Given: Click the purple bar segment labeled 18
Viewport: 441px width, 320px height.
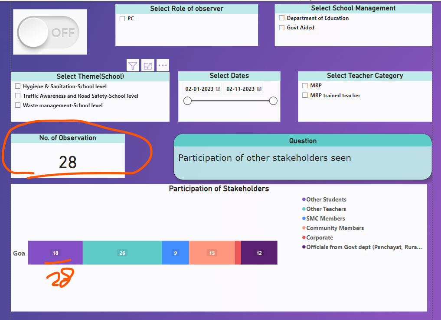Looking at the screenshot, I should click(x=56, y=253).
